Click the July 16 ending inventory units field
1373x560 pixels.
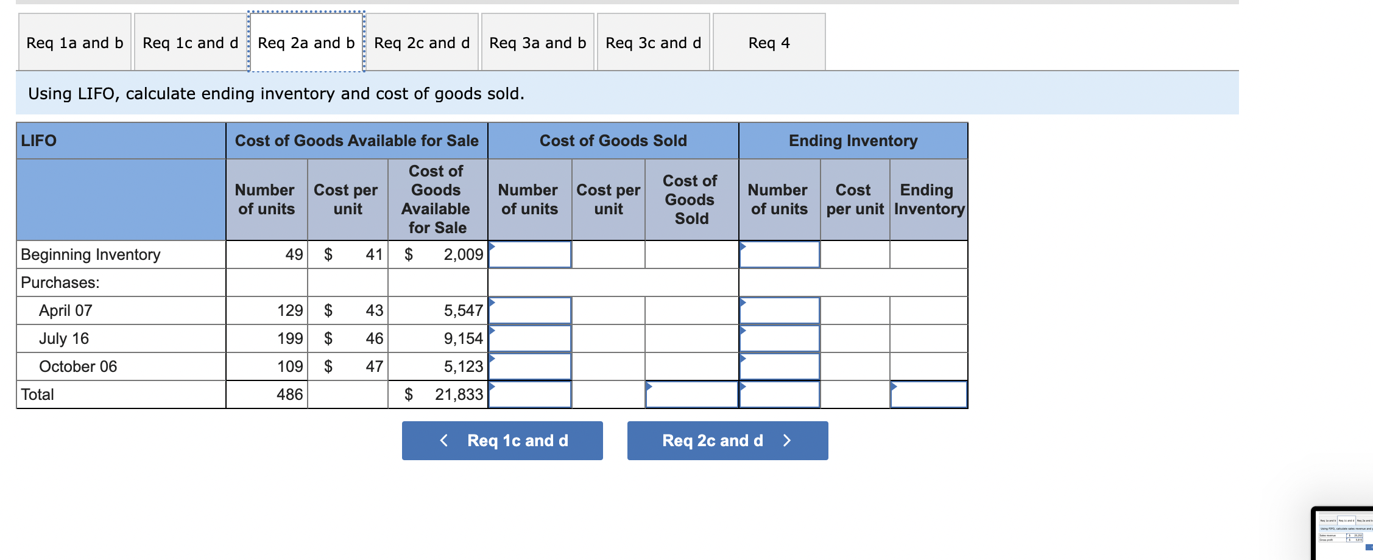pyautogui.click(x=780, y=338)
